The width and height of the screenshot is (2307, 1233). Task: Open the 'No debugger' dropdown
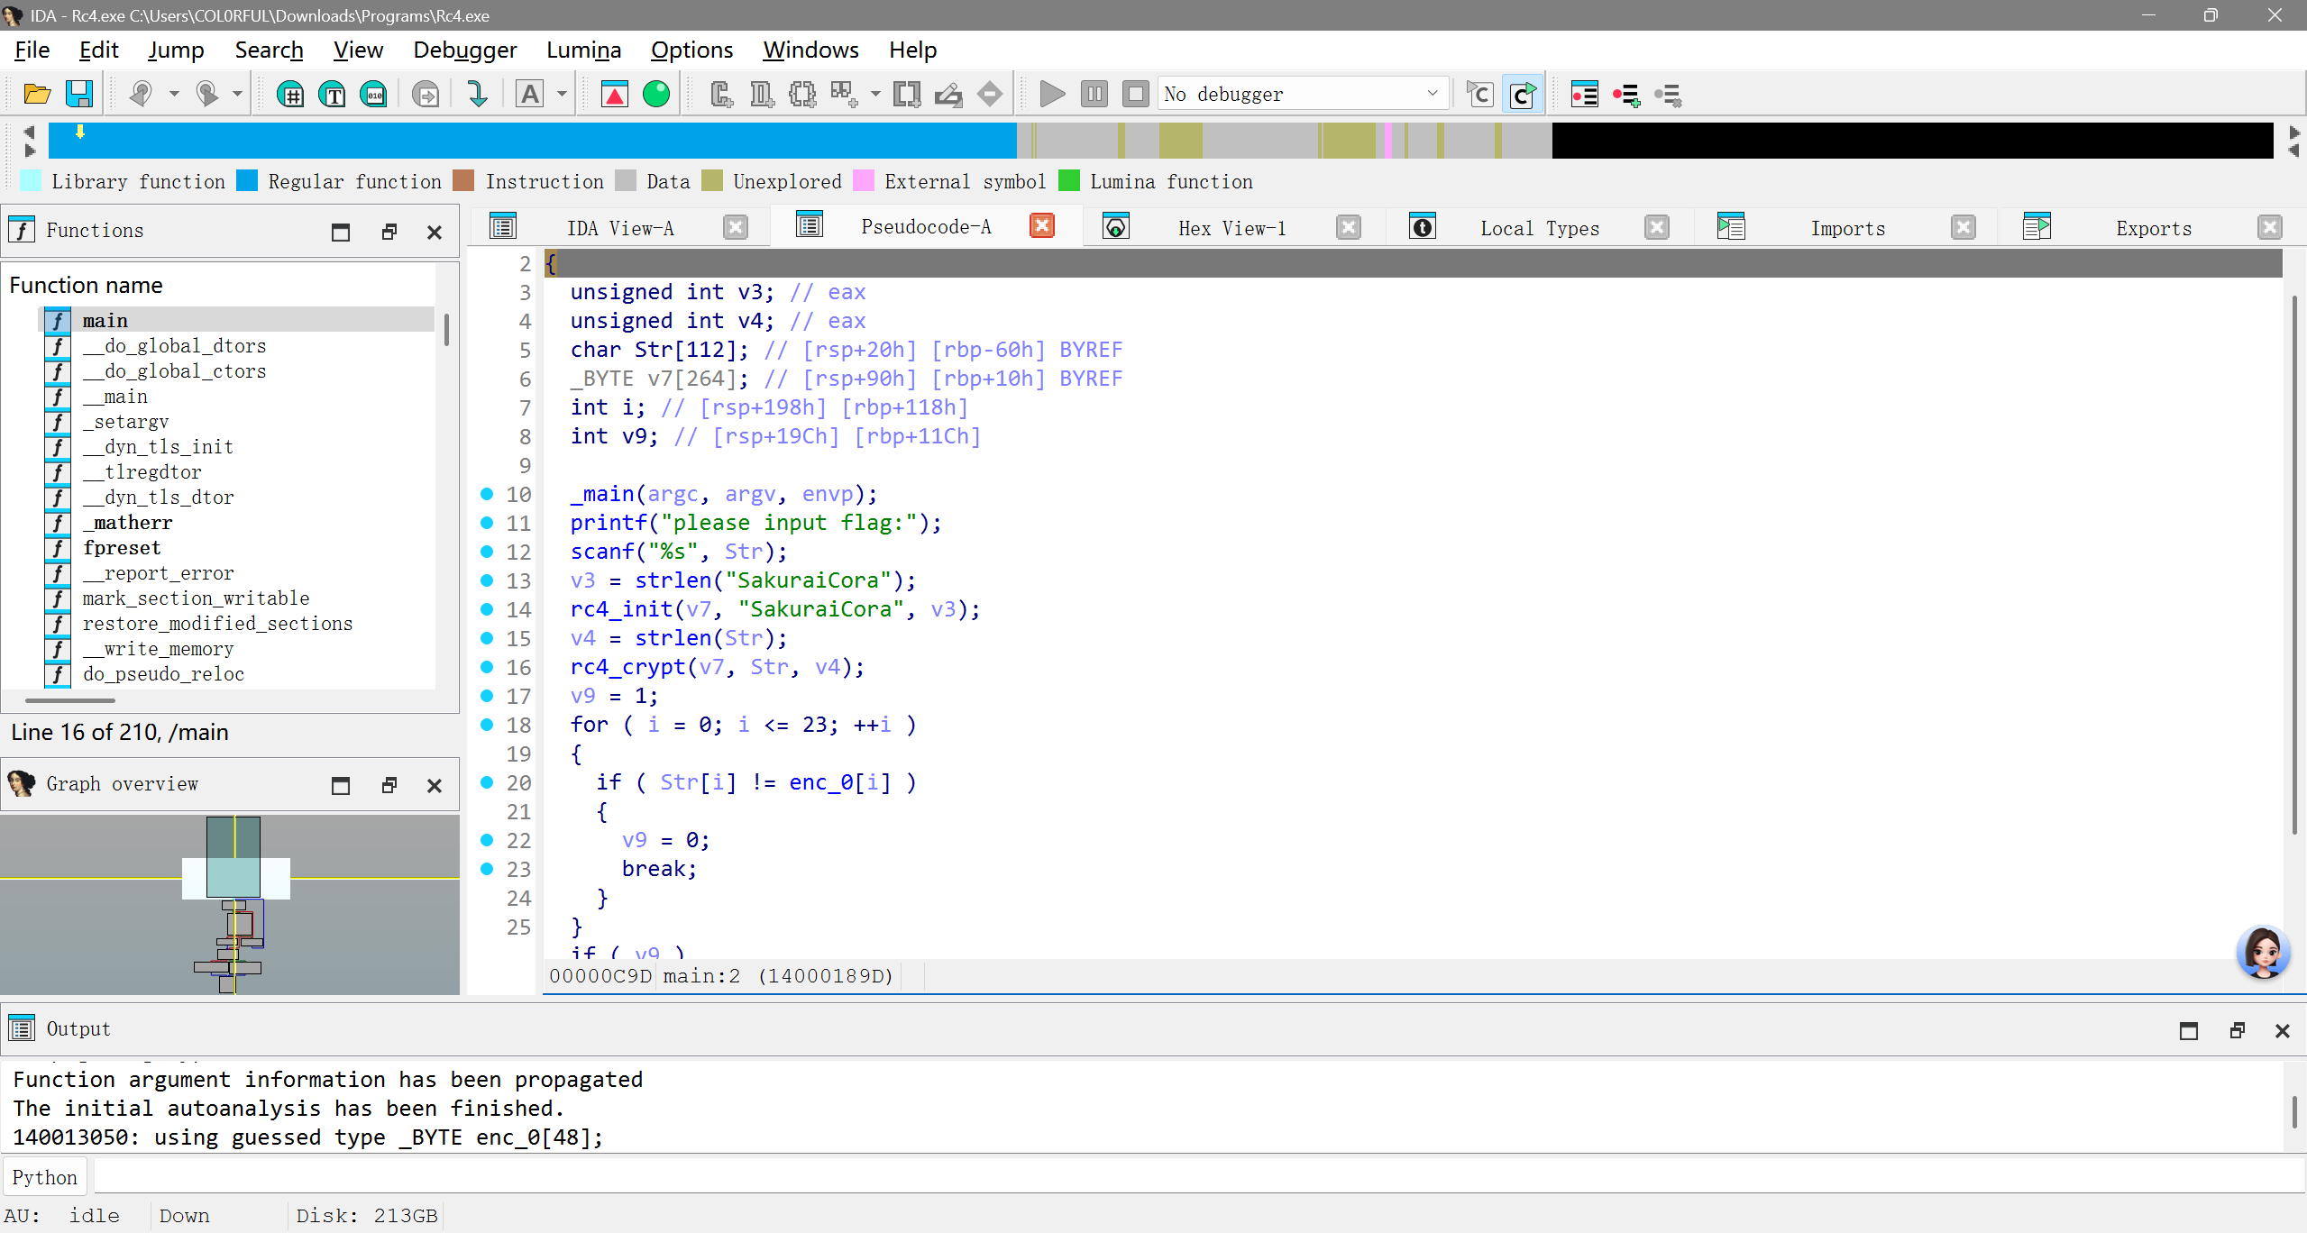pos(1432,94)
